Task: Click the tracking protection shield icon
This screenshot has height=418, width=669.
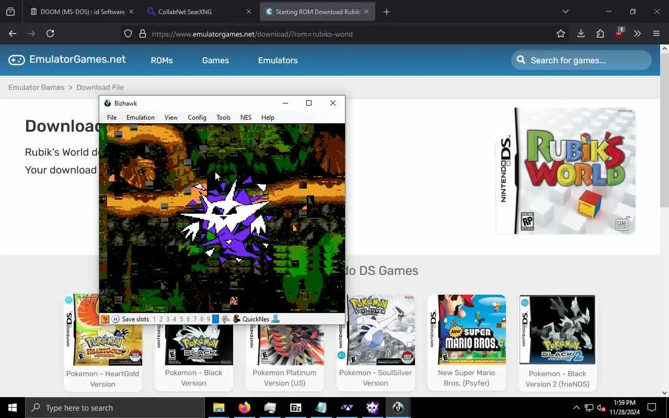Action: pyautogui.click(x=128, y=34)
